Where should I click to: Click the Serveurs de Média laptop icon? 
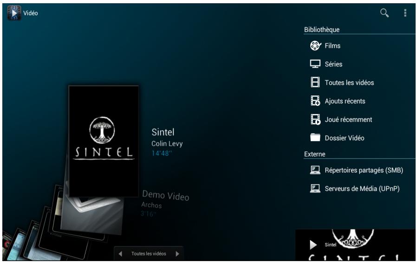pos(315,188)
